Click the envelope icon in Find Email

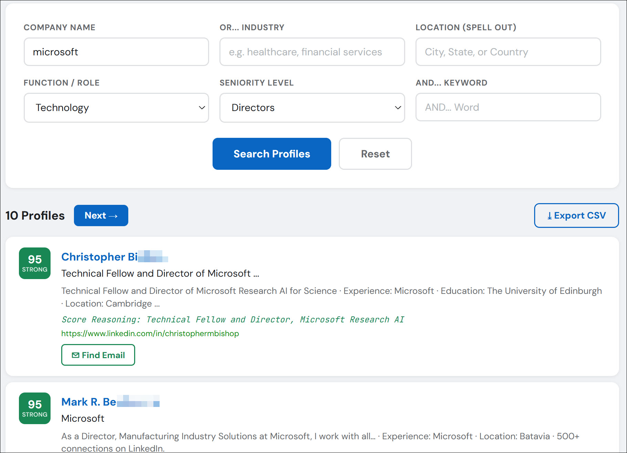click(76, 355)
